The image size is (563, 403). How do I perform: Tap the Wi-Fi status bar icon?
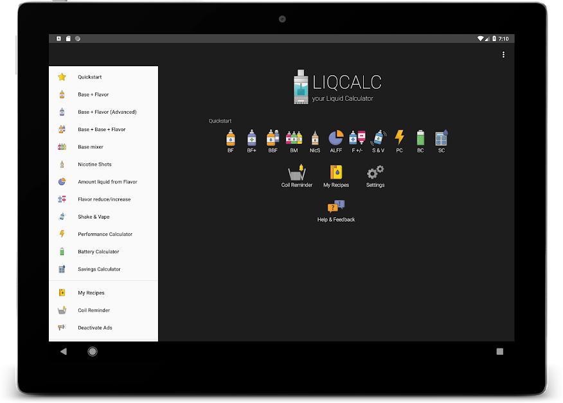pyautogui.click(x=480, y=39)
